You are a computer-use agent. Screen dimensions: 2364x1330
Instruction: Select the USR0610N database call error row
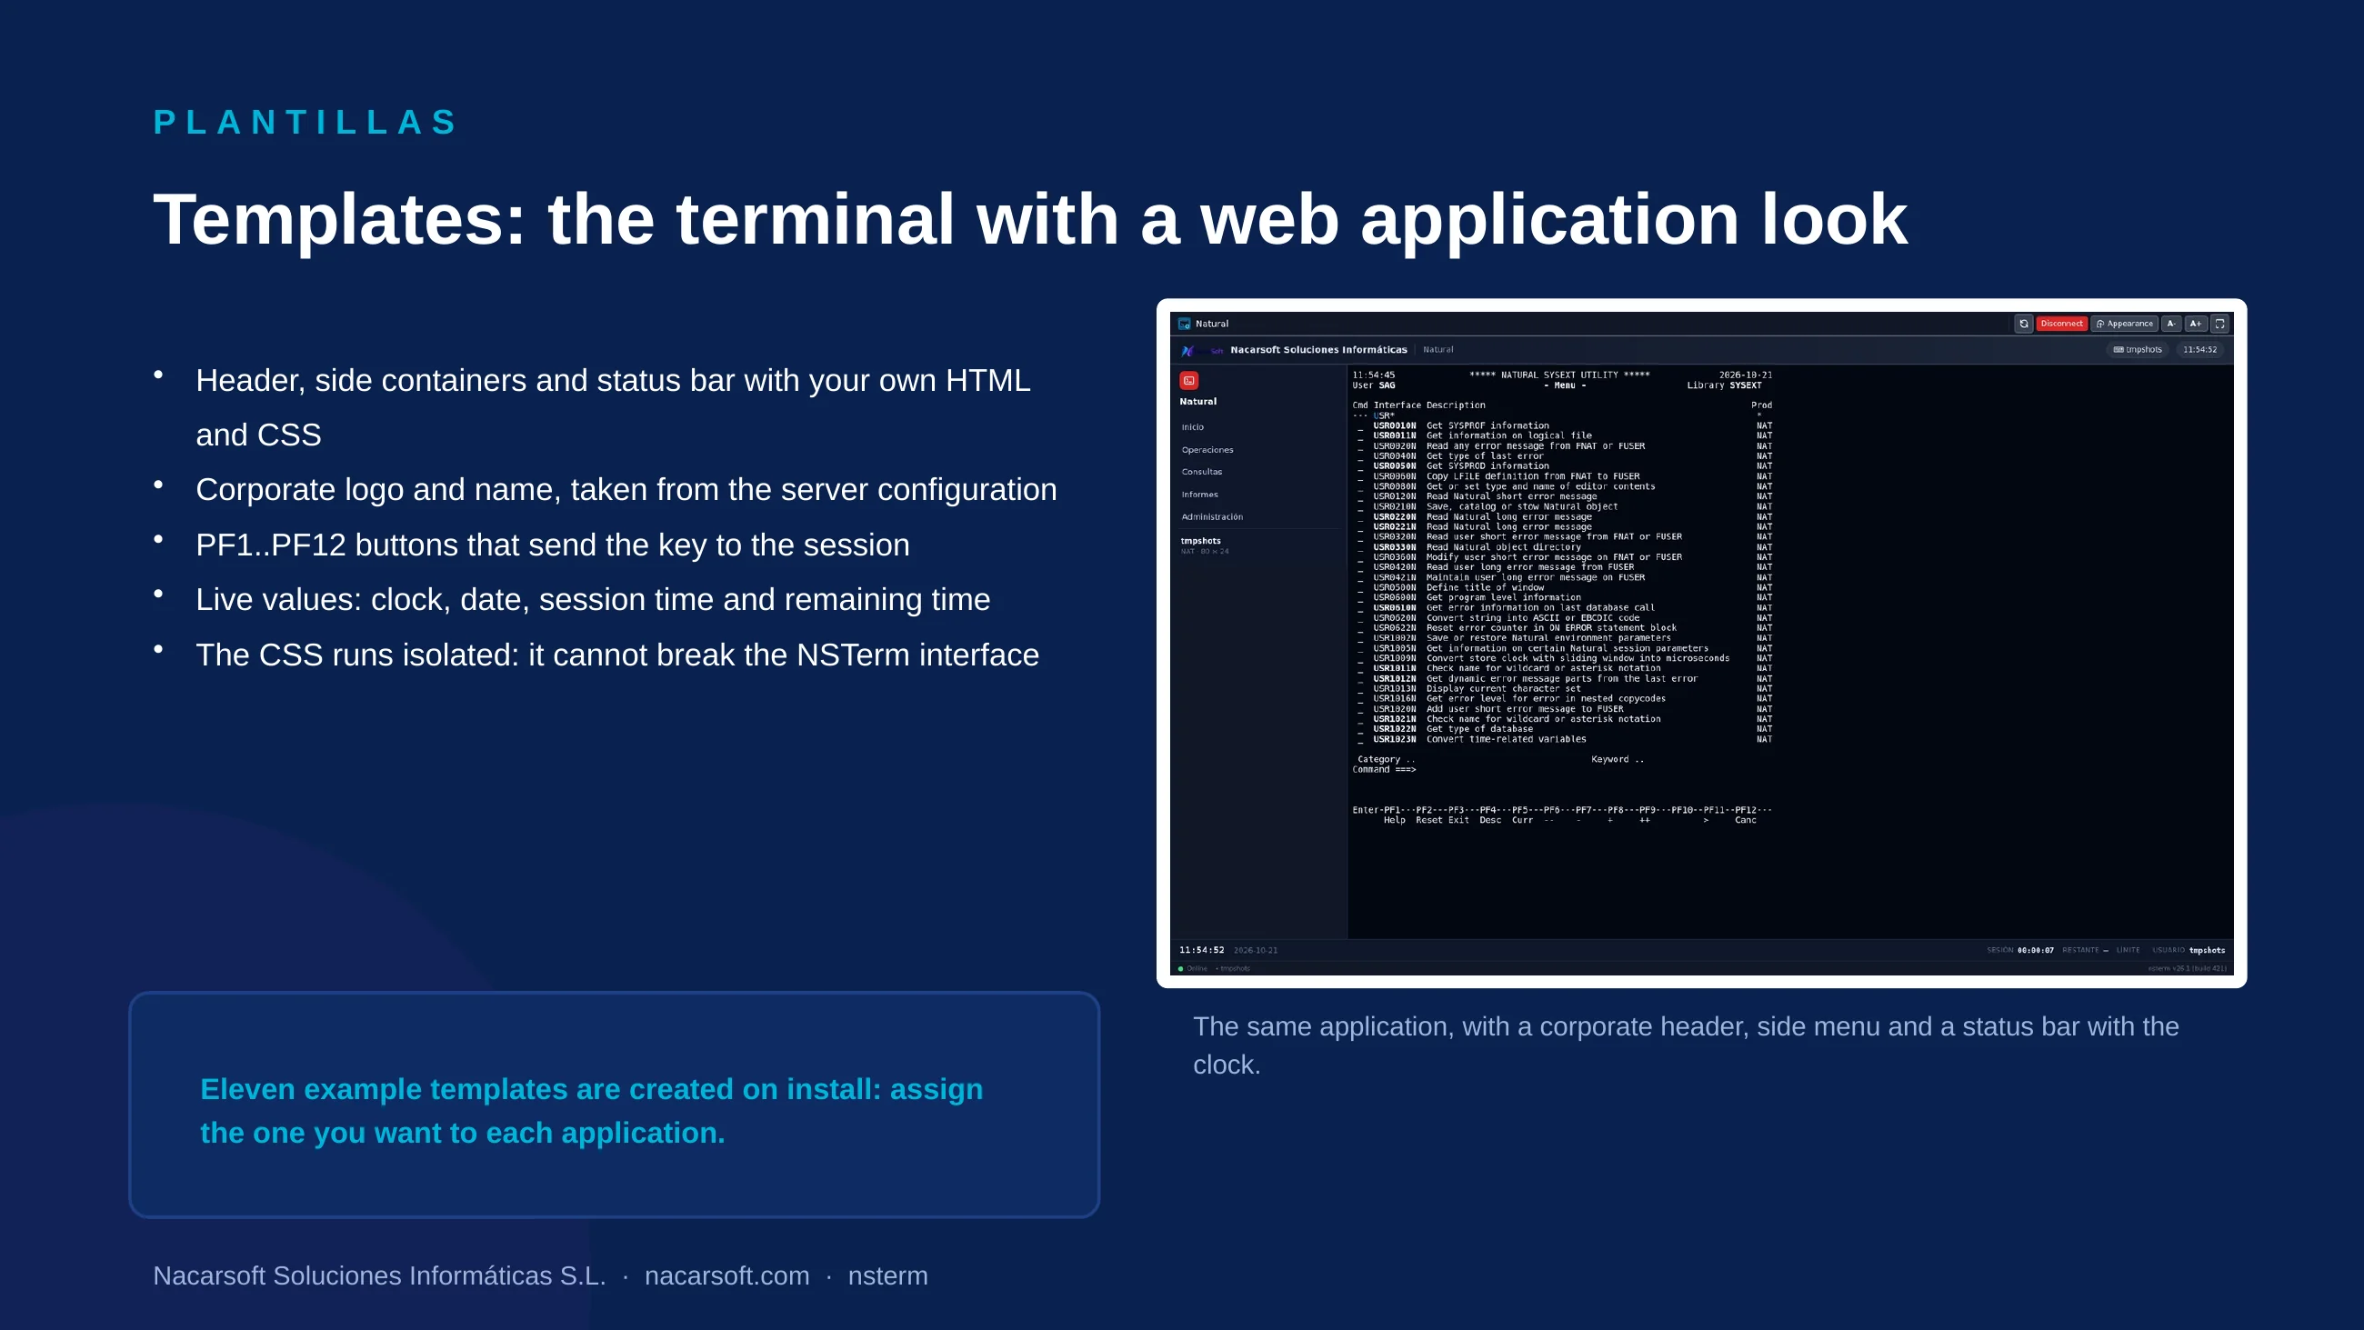1566,607
